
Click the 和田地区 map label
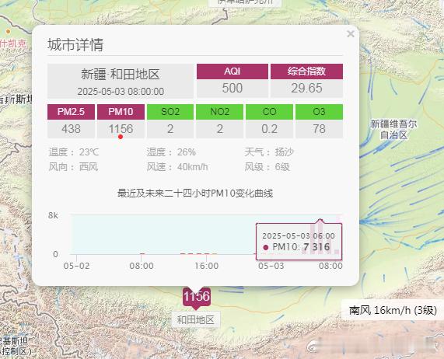tap(196, 320)
